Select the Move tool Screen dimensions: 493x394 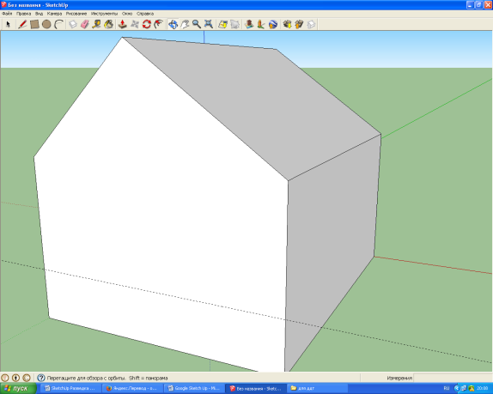point(135,24)
